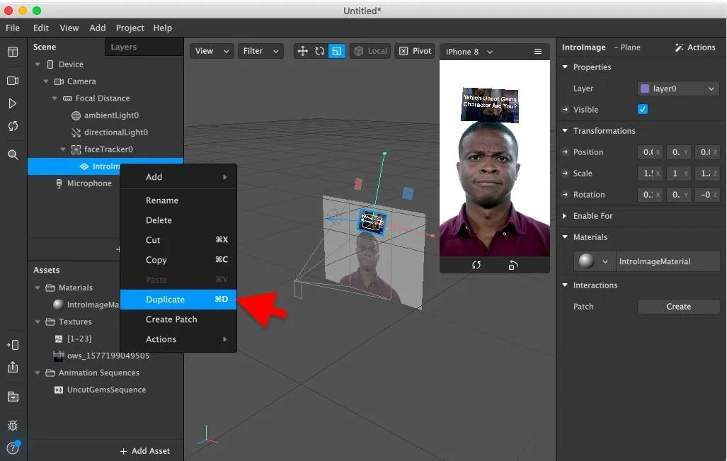Click the bug report icon
The height and width of the screenshot is (461, 727).
pyautogui.click(x=13, y=426)
